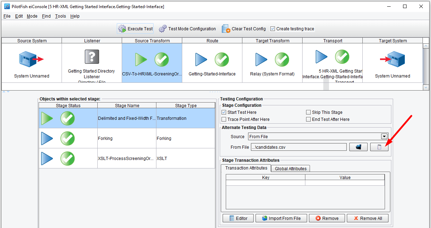Switch to the Global Attributes tab
The width and height of the screenshot is (431, 228).
click(291, 169)
